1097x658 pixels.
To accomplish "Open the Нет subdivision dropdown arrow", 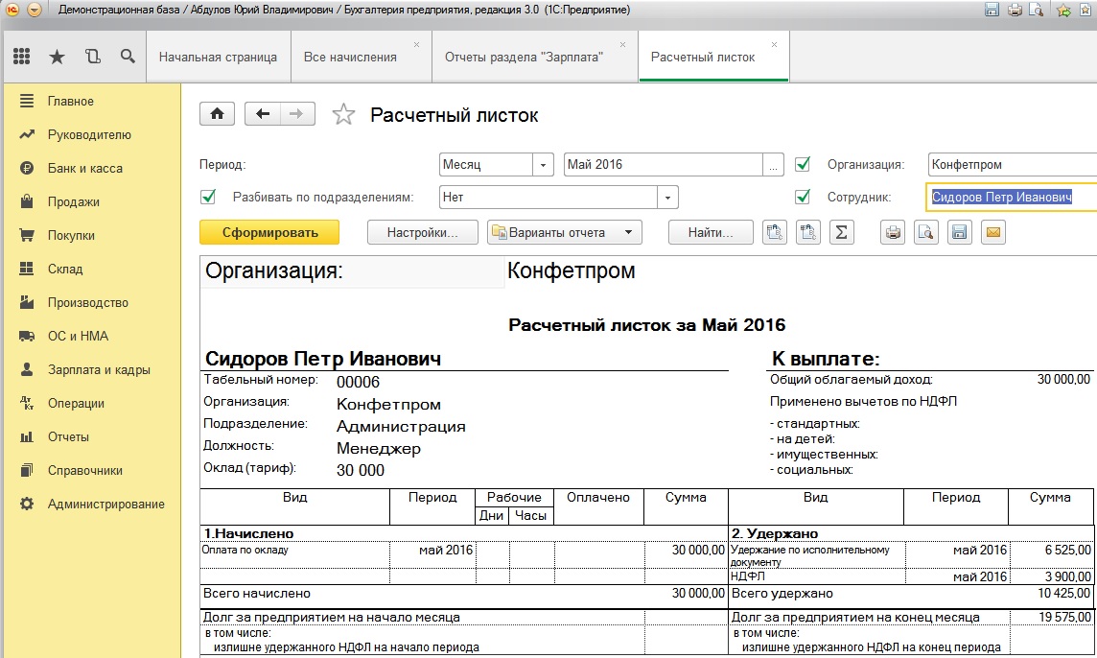I will 667,198.
